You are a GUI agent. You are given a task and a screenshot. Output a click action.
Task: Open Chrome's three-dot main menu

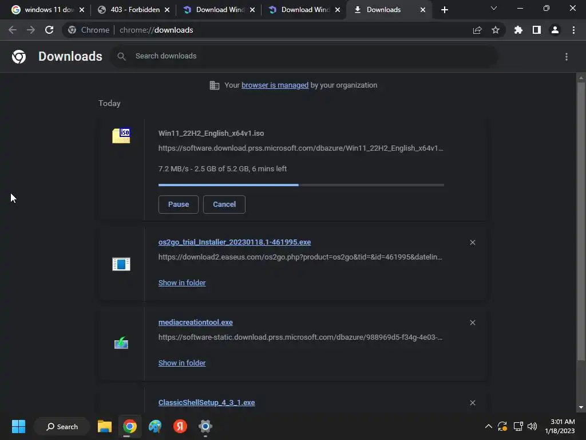click(573, 30)
